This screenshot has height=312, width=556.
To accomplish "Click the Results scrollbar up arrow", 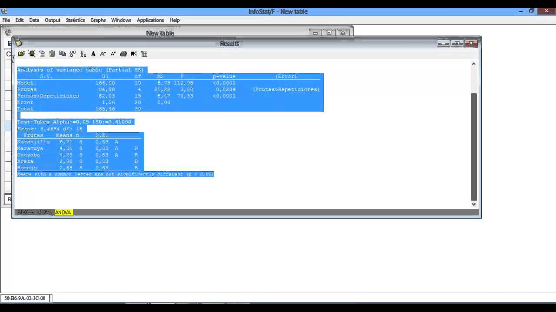I will (x=474, y=64).
